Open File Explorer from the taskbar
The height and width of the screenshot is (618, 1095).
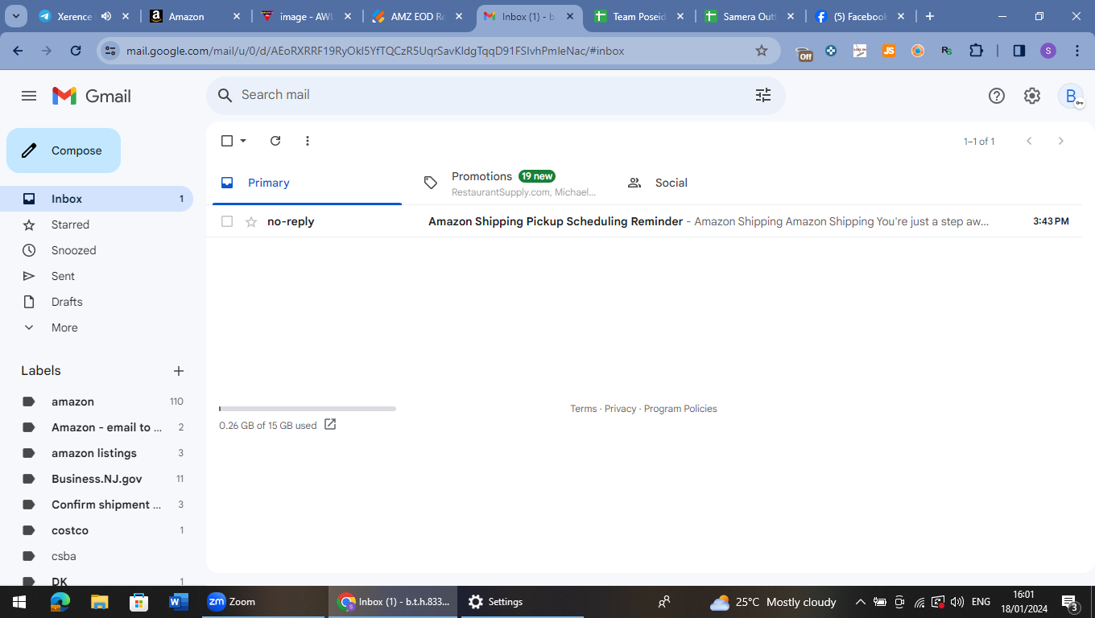tap(99, 602)
